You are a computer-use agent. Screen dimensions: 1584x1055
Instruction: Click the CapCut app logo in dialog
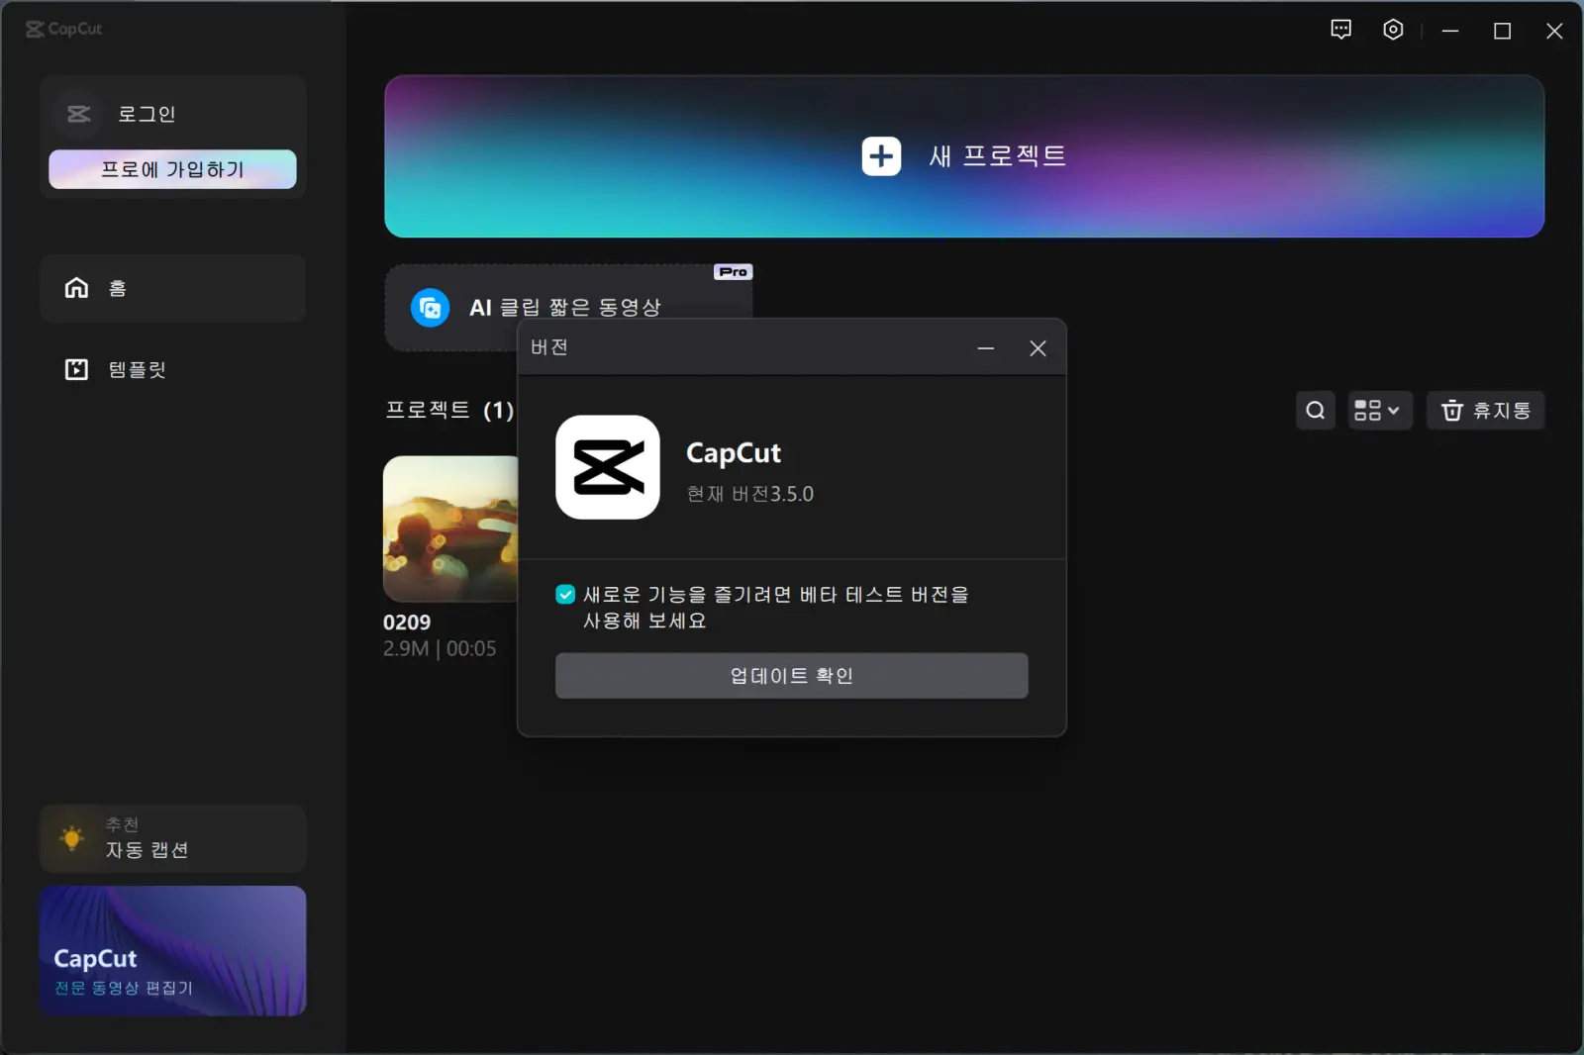click(x=608, y=467)
